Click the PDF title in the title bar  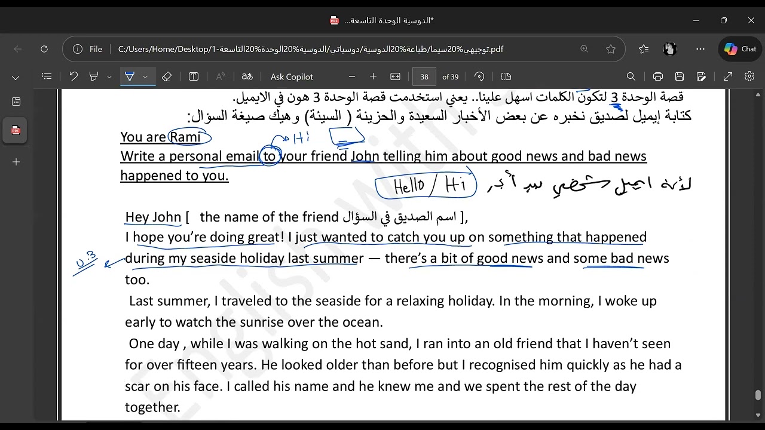pos(388,20)
